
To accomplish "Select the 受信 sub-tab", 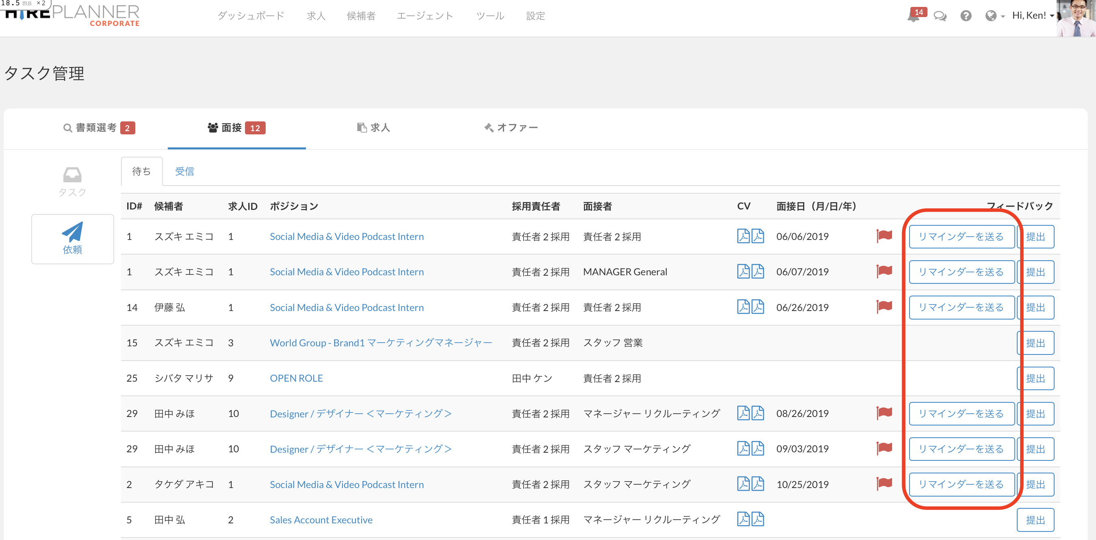I will (x=184, y=171).
